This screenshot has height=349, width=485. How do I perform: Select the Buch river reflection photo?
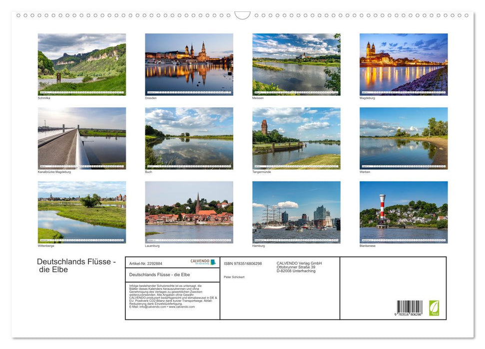point(189,139)
